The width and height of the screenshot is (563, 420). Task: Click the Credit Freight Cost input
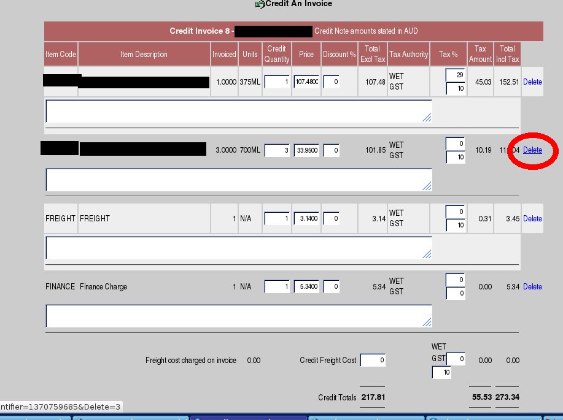click(x=373, y=361)
